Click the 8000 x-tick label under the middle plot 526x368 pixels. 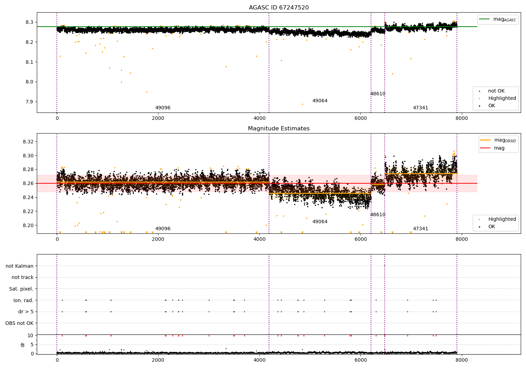point(462,239)
